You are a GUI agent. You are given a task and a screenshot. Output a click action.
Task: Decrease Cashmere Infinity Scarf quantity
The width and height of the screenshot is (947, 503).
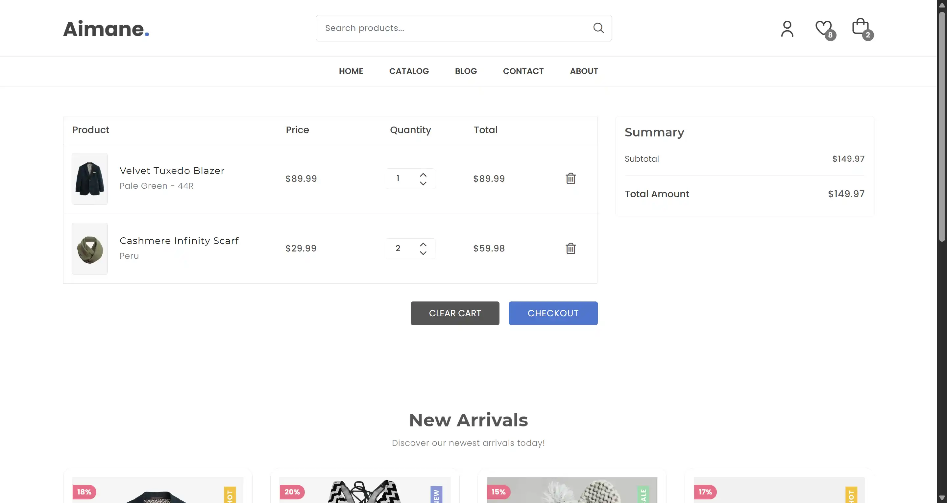(423, 253)
